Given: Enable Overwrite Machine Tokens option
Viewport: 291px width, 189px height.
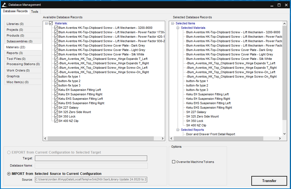Looking at the screenshot, I should tap(174, 162).
